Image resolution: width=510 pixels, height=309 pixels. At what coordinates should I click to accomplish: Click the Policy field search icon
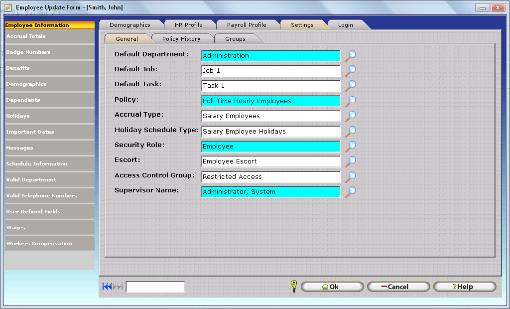pyautogui.click(x=351, y=101)
